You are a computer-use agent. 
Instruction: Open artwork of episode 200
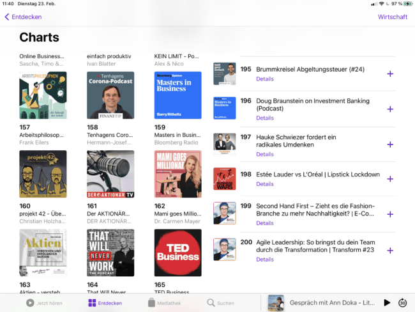click(x=225, y=249)
